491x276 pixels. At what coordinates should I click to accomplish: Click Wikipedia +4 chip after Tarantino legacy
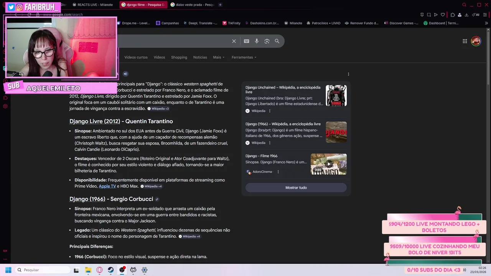point(189,237)
